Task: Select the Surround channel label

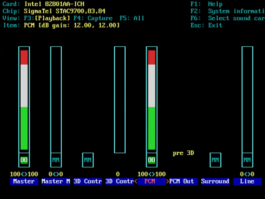Action: click(215, 182)
